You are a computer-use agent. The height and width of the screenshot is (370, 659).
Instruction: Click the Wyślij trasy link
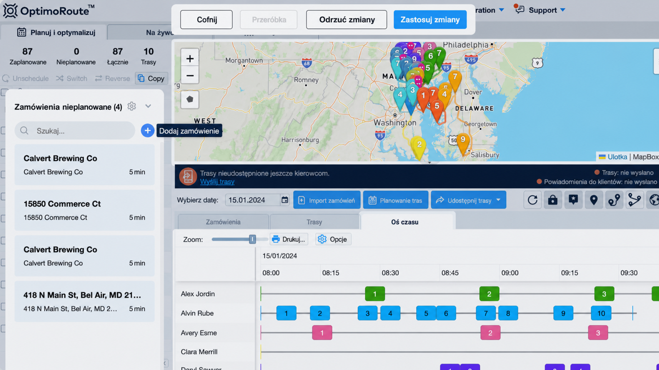[x=217, y=181]
